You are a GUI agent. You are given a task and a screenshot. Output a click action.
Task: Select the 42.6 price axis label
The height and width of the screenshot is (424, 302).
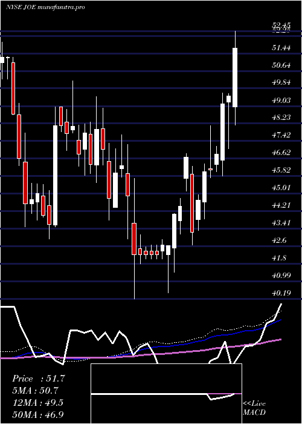[280, 240]
